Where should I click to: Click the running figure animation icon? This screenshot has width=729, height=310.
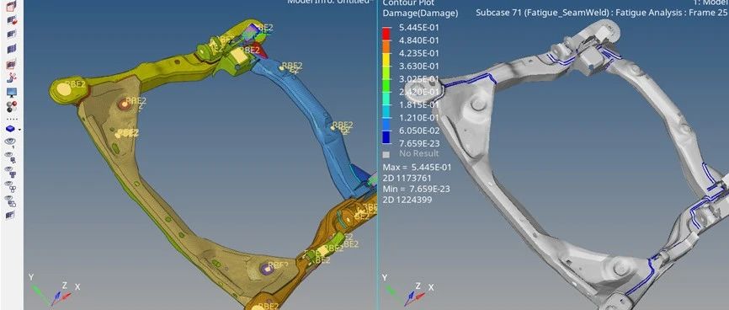[x=12, y=78]
